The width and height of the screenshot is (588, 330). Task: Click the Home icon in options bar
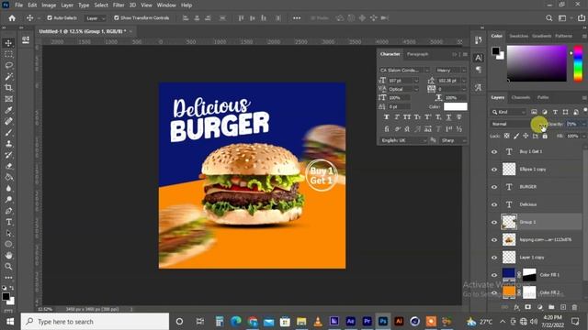12,18
